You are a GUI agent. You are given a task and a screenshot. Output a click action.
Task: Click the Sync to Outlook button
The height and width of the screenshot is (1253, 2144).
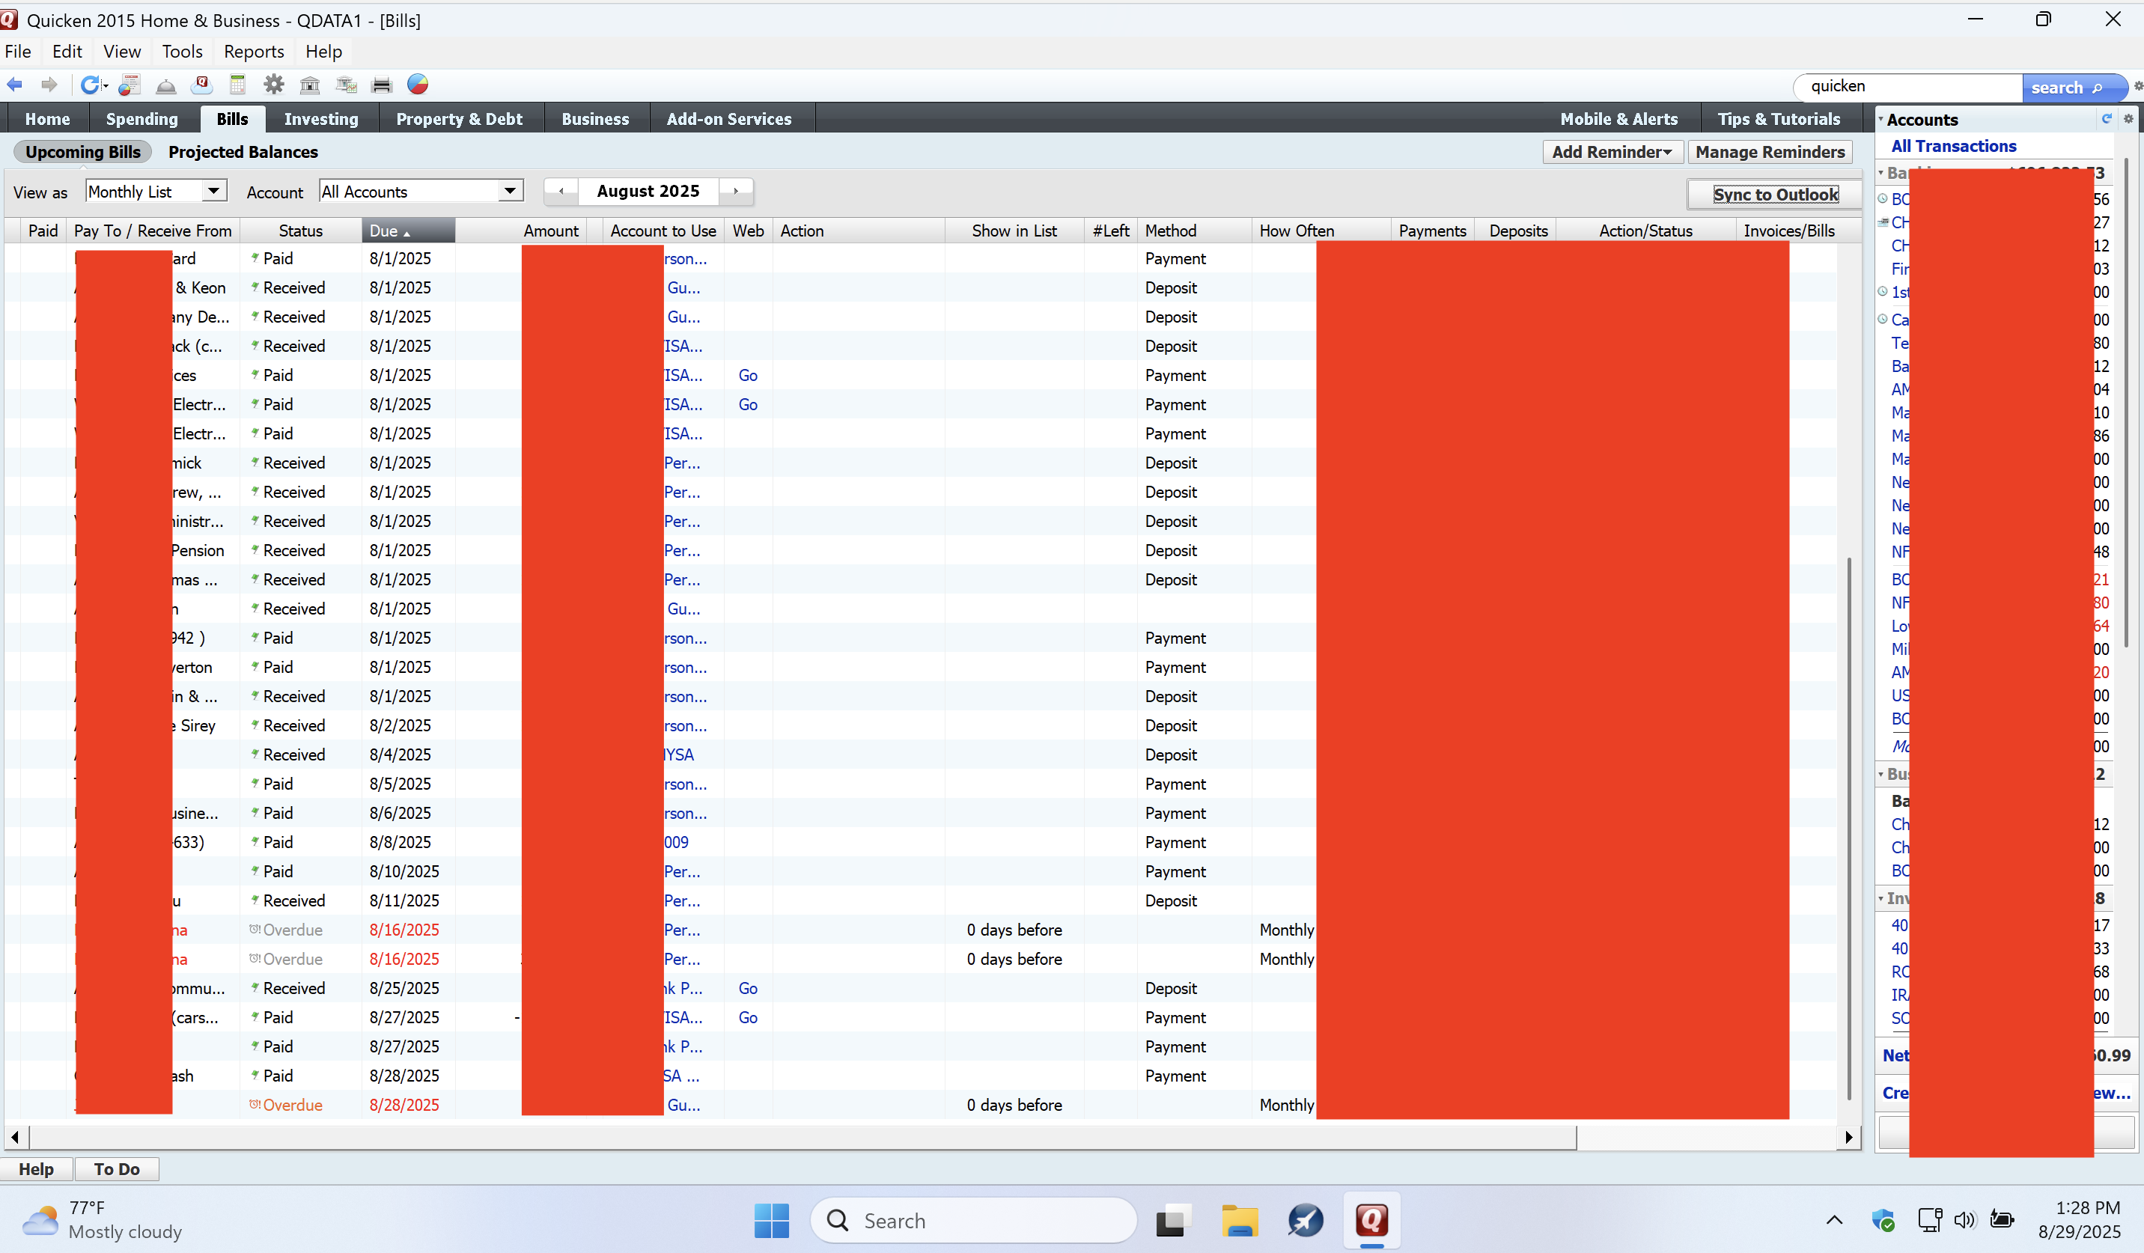1775,195
